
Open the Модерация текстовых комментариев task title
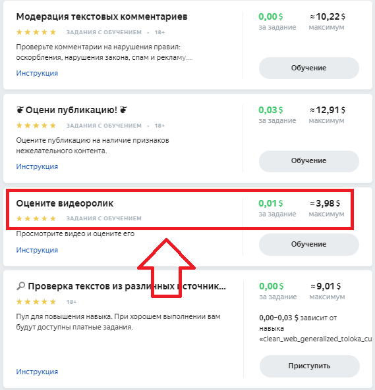click(101, 16)
